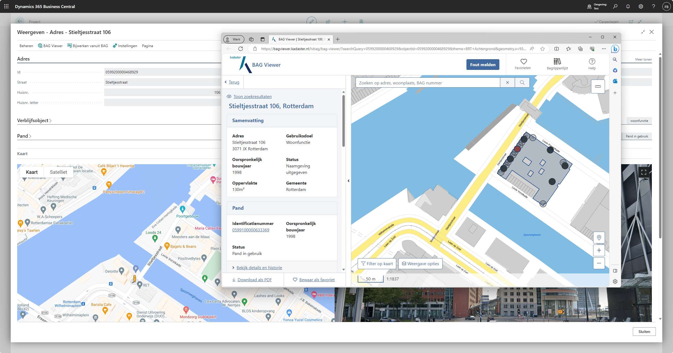
Task: Toggle Toon zoekresultaten eye link
Action: point(252,97)
